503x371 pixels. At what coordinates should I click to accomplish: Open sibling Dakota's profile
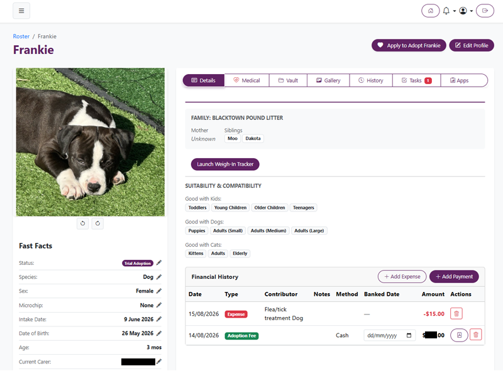[x=253, y=139]
